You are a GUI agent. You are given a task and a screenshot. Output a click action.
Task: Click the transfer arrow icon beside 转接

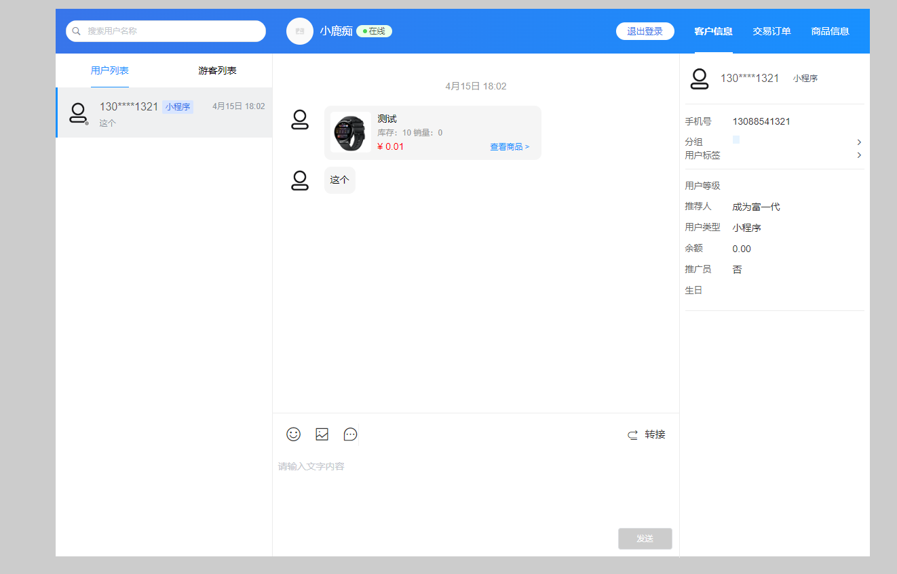(632, 435)
